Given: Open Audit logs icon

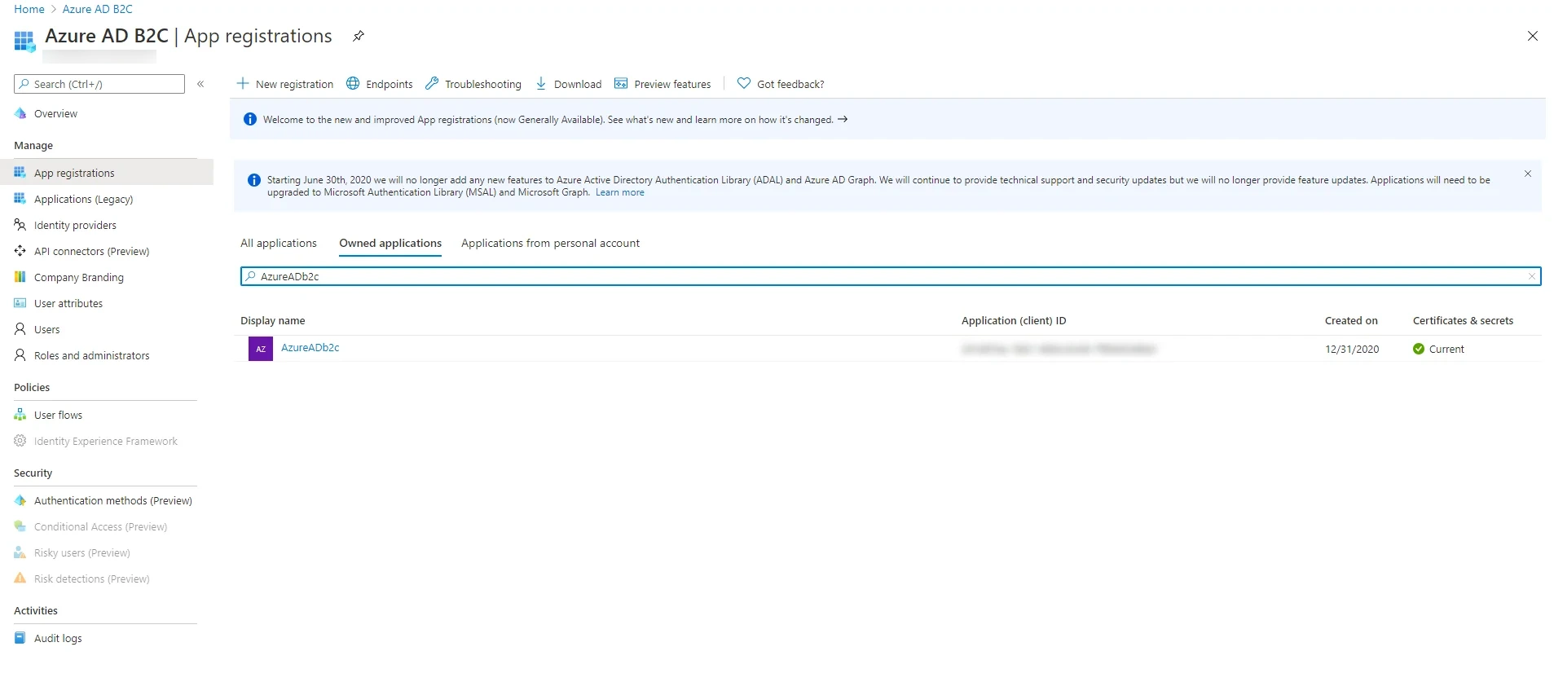Looking at the screenshot, I should click(x=20, y=638).
